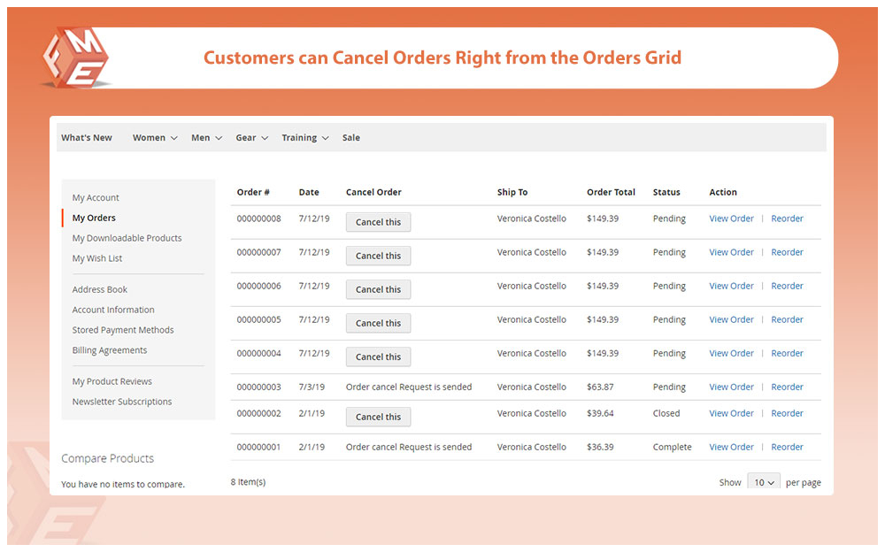Screen dimensions: 885x552
Task: Go to the Sale menu item
Action: [x=351, y=138]
